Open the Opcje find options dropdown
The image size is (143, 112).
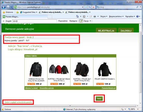click(87, 21)
